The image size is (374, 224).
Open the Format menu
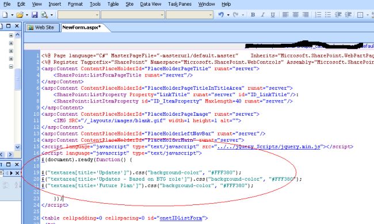pos(75,4)
